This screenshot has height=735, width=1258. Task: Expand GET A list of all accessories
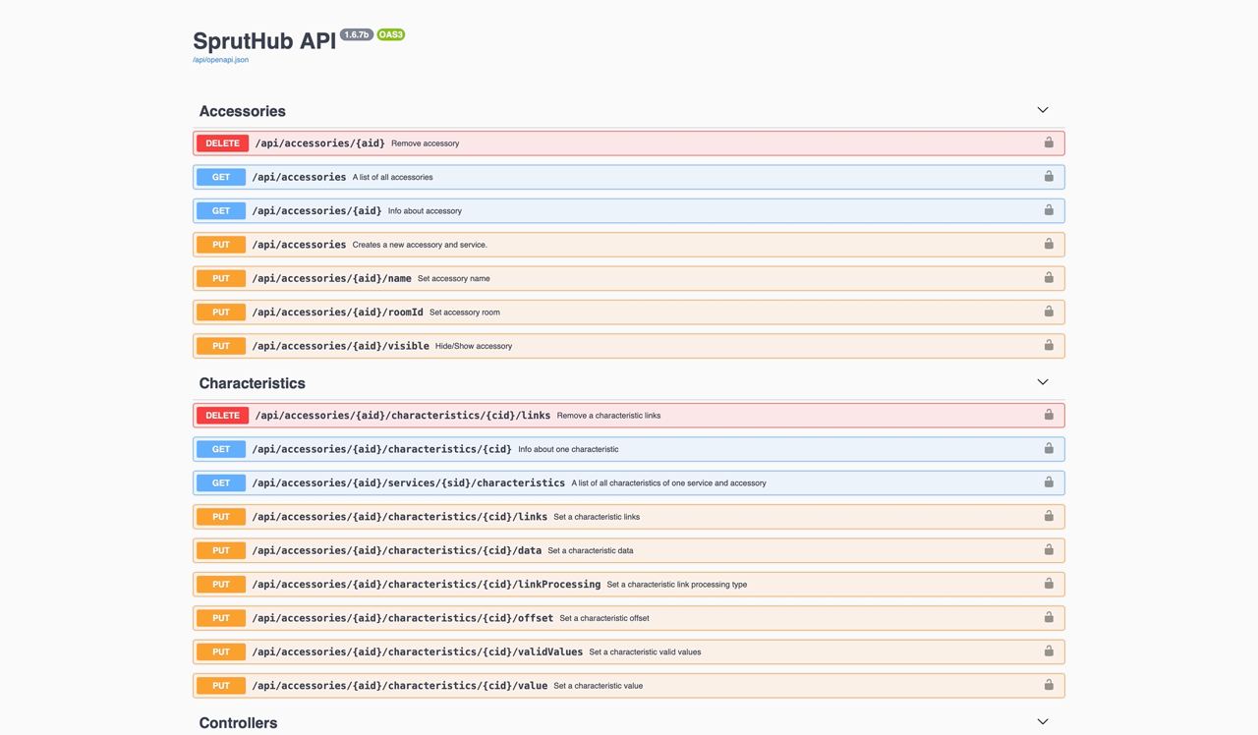(629, 177)
